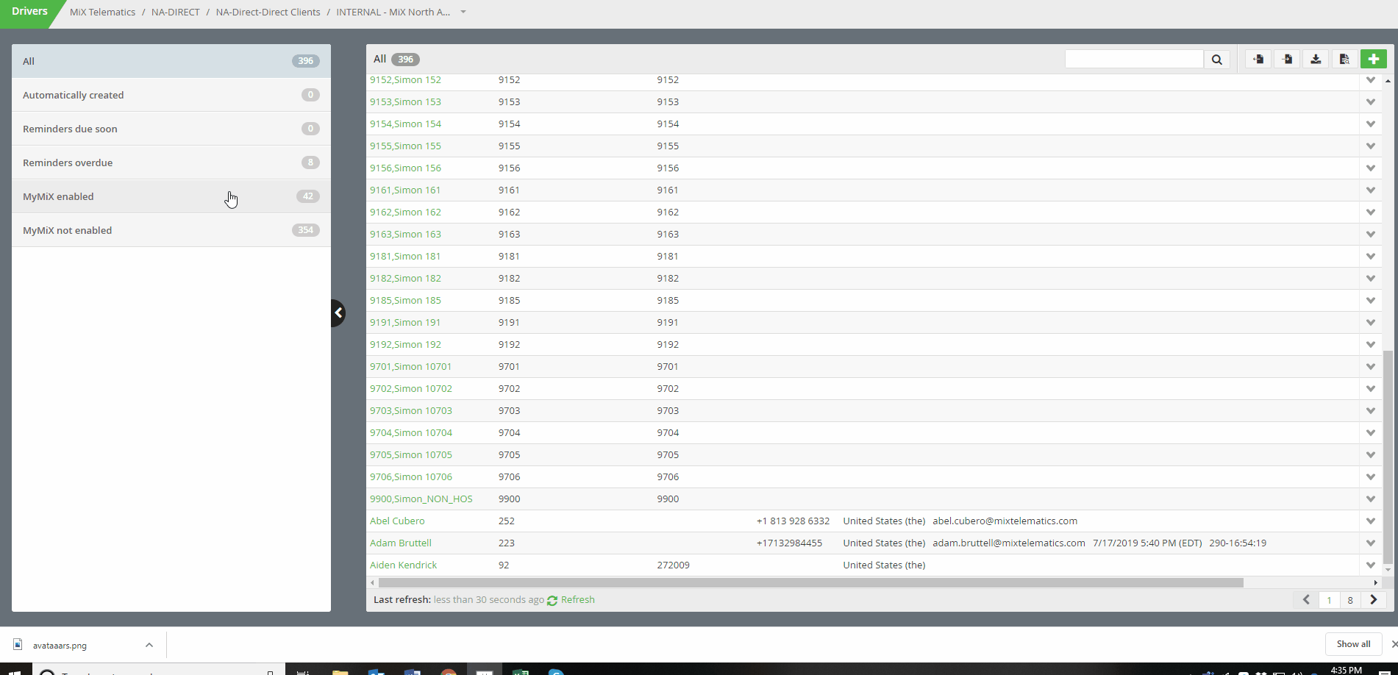This screenshot has height=675, width=1398.
Task: Select the move drivers in icon
Action: (x=1287, y=59)
